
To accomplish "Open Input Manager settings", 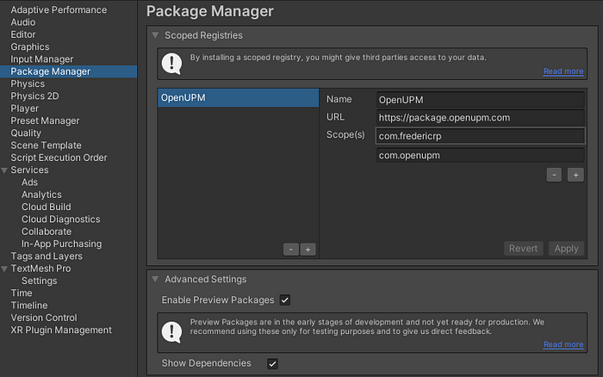I will coord(41,59).
